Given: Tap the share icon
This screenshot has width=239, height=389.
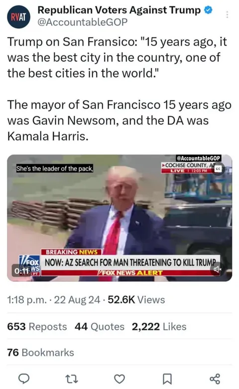Looking at the screenshot, I should pos(215,379).
